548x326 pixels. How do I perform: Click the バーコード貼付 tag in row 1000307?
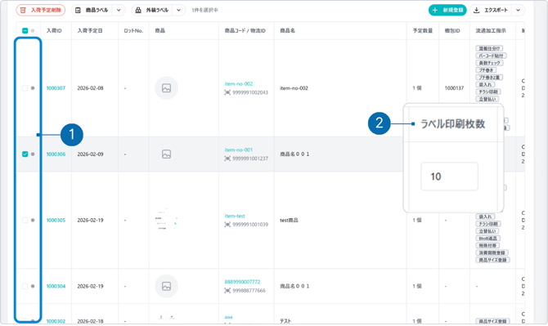tap(491, 56)
